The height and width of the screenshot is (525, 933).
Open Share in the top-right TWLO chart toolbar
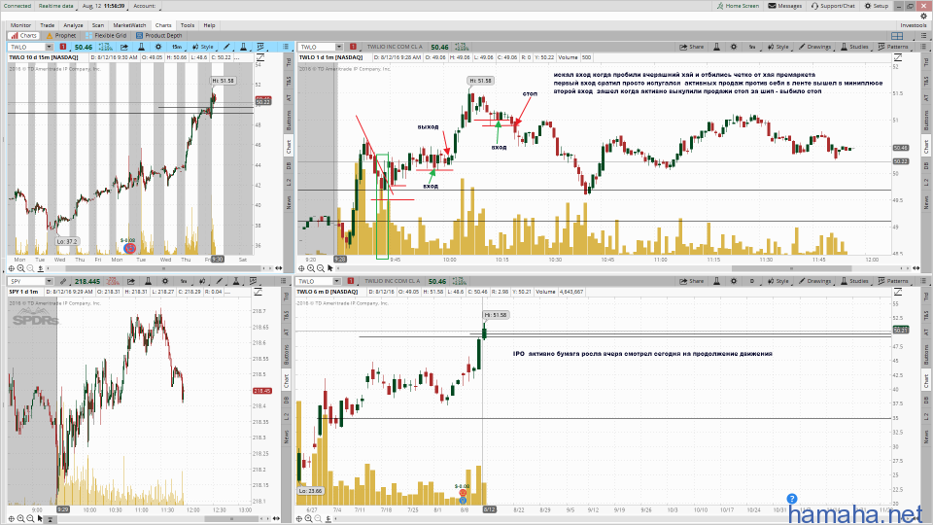[692, 47]
